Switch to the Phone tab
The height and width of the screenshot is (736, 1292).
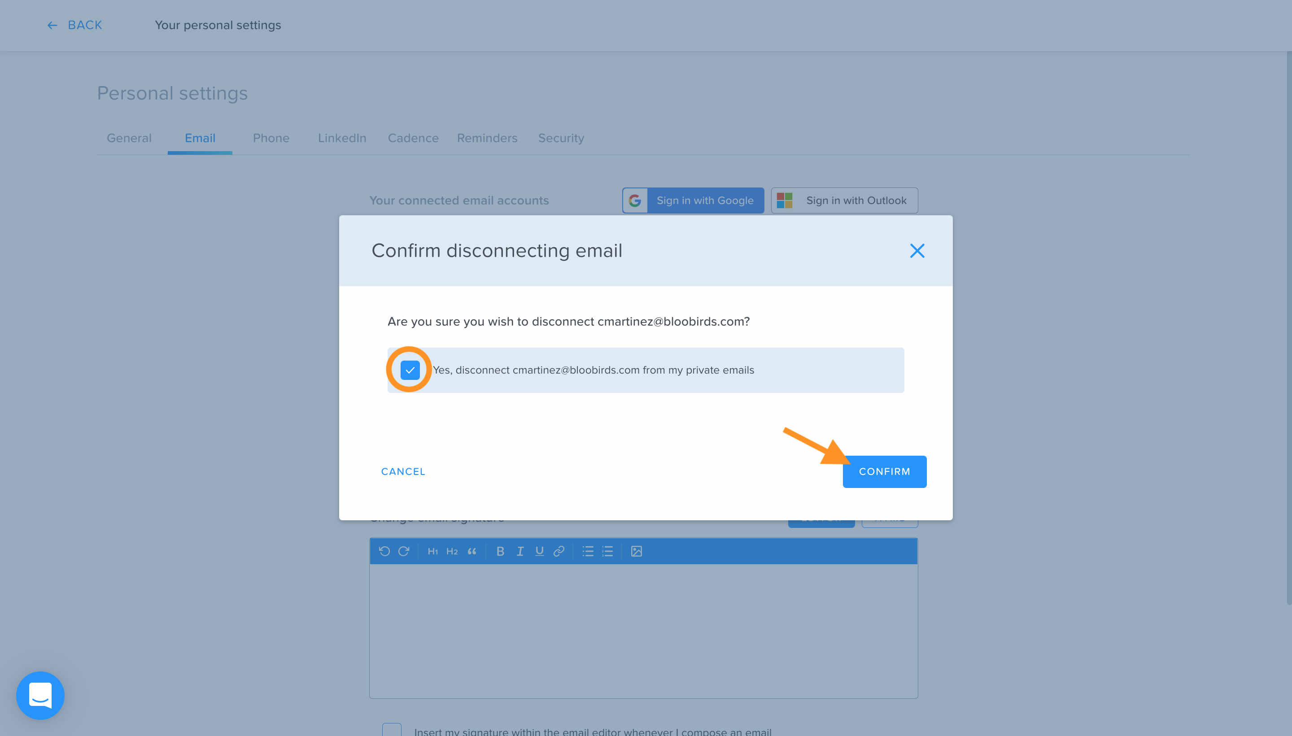pyautogui.click(x=271, y=138)
